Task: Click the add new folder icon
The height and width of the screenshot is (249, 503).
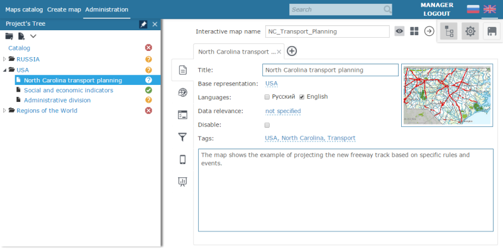Action: tap(9, 36)
